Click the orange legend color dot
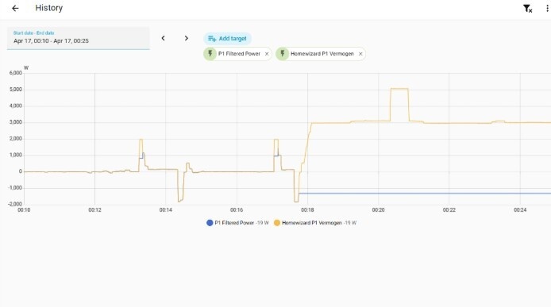 pyautogui.click(x=277, y=223)
